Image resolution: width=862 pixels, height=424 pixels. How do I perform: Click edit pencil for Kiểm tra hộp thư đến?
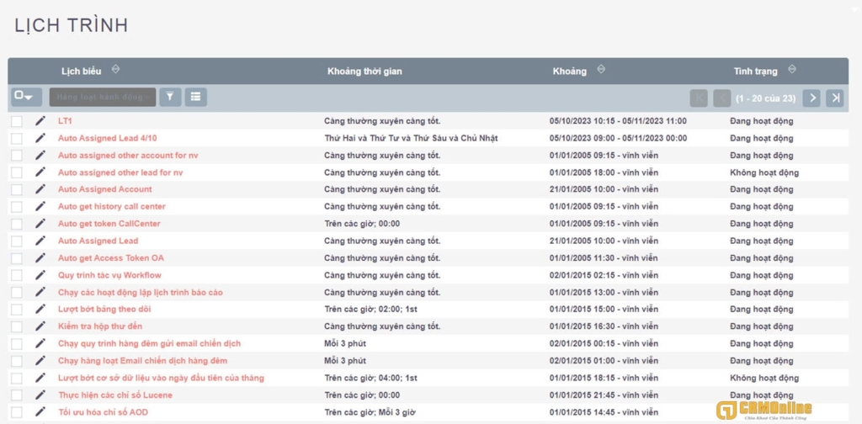[x=40, y=326]
